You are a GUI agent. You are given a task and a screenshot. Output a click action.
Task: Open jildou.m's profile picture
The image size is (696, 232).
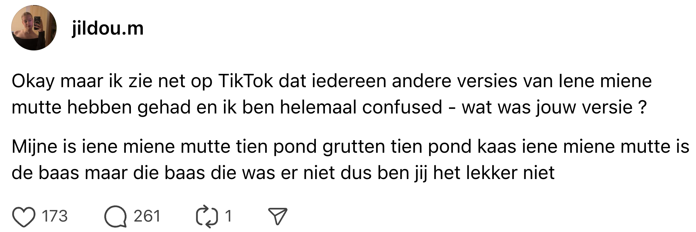[34, 28]
